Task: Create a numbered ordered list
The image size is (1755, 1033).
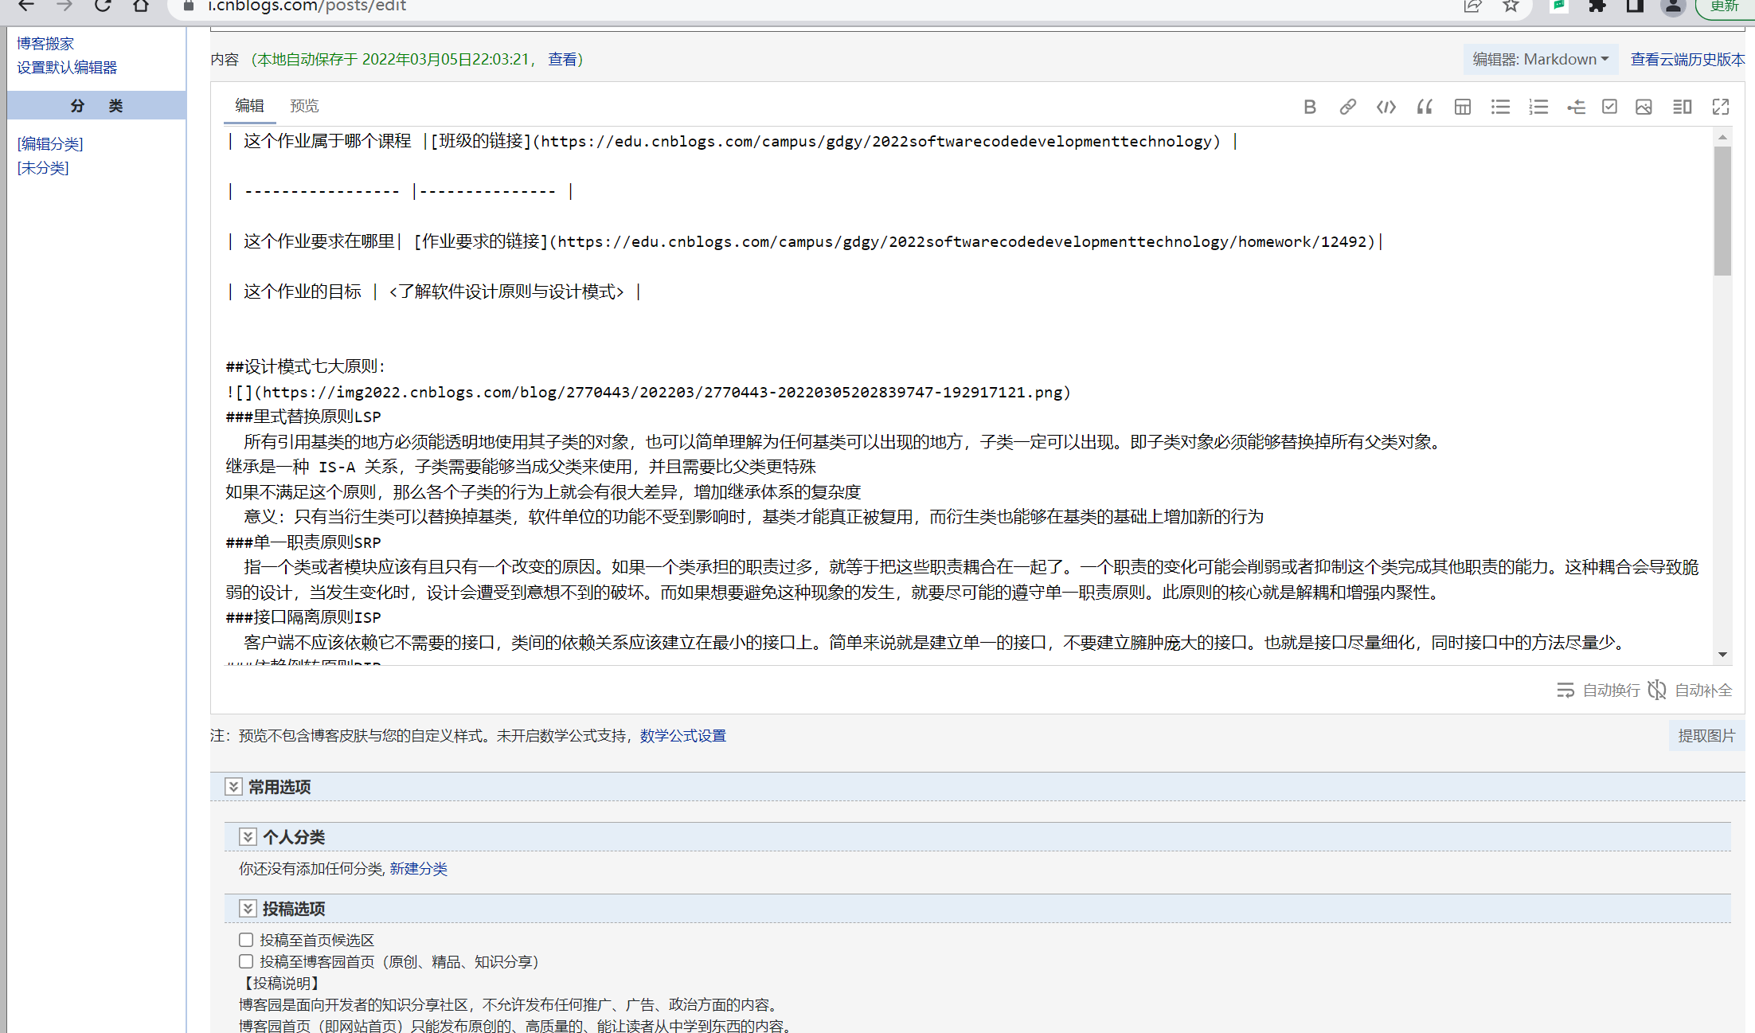Action: point(1538,107)
